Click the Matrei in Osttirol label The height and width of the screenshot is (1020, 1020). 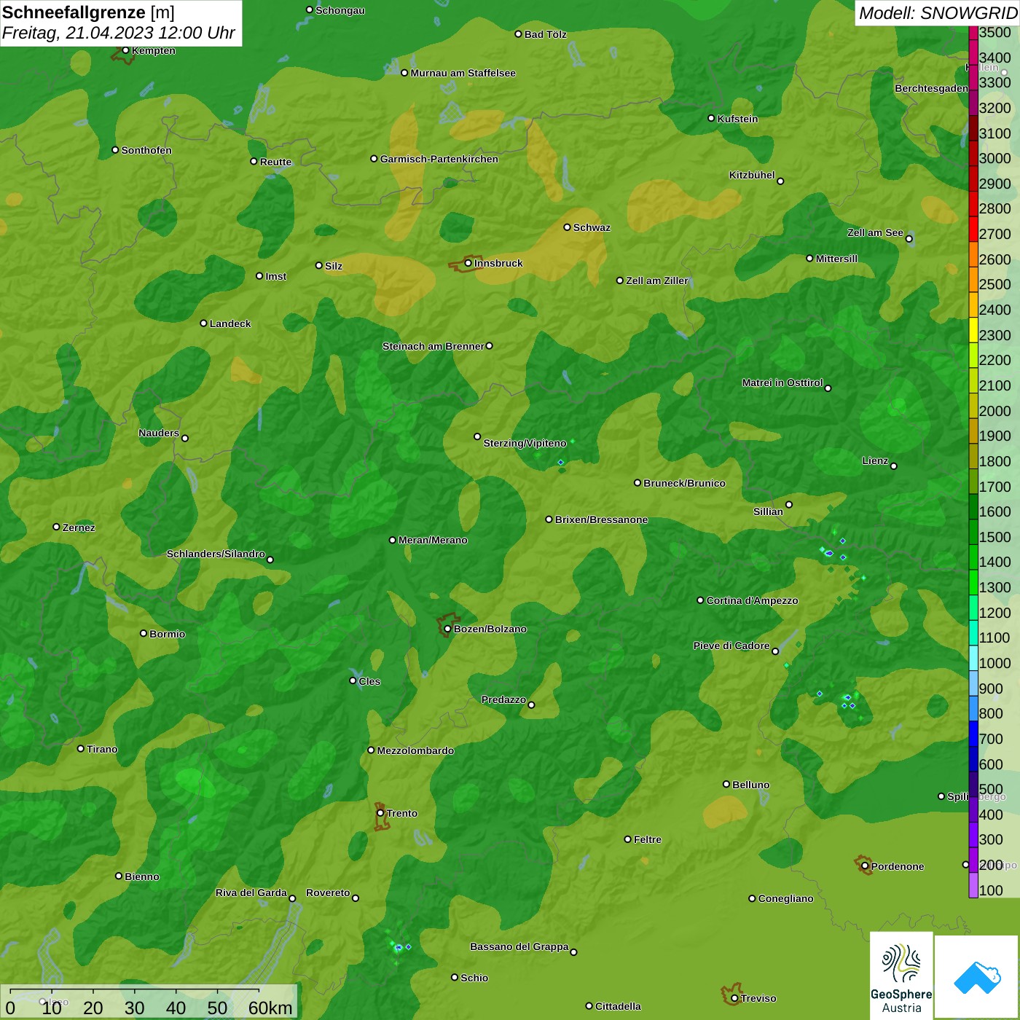click(782, 382)
